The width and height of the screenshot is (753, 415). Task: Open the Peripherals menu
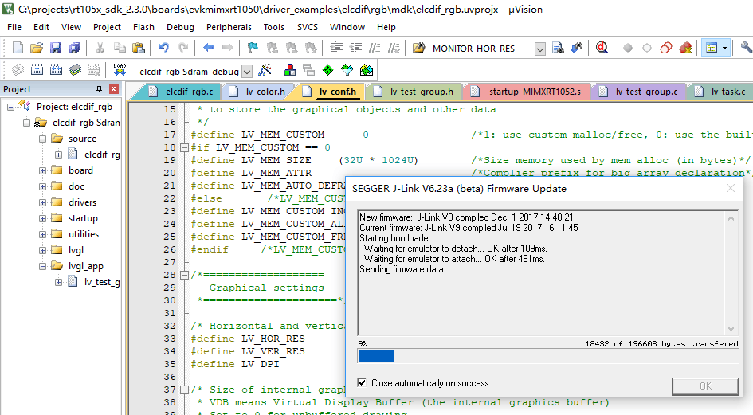229,27
